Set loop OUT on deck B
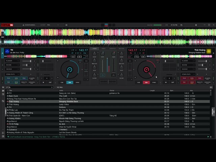This screenshot has height=162, width=216. coord(172,82)
